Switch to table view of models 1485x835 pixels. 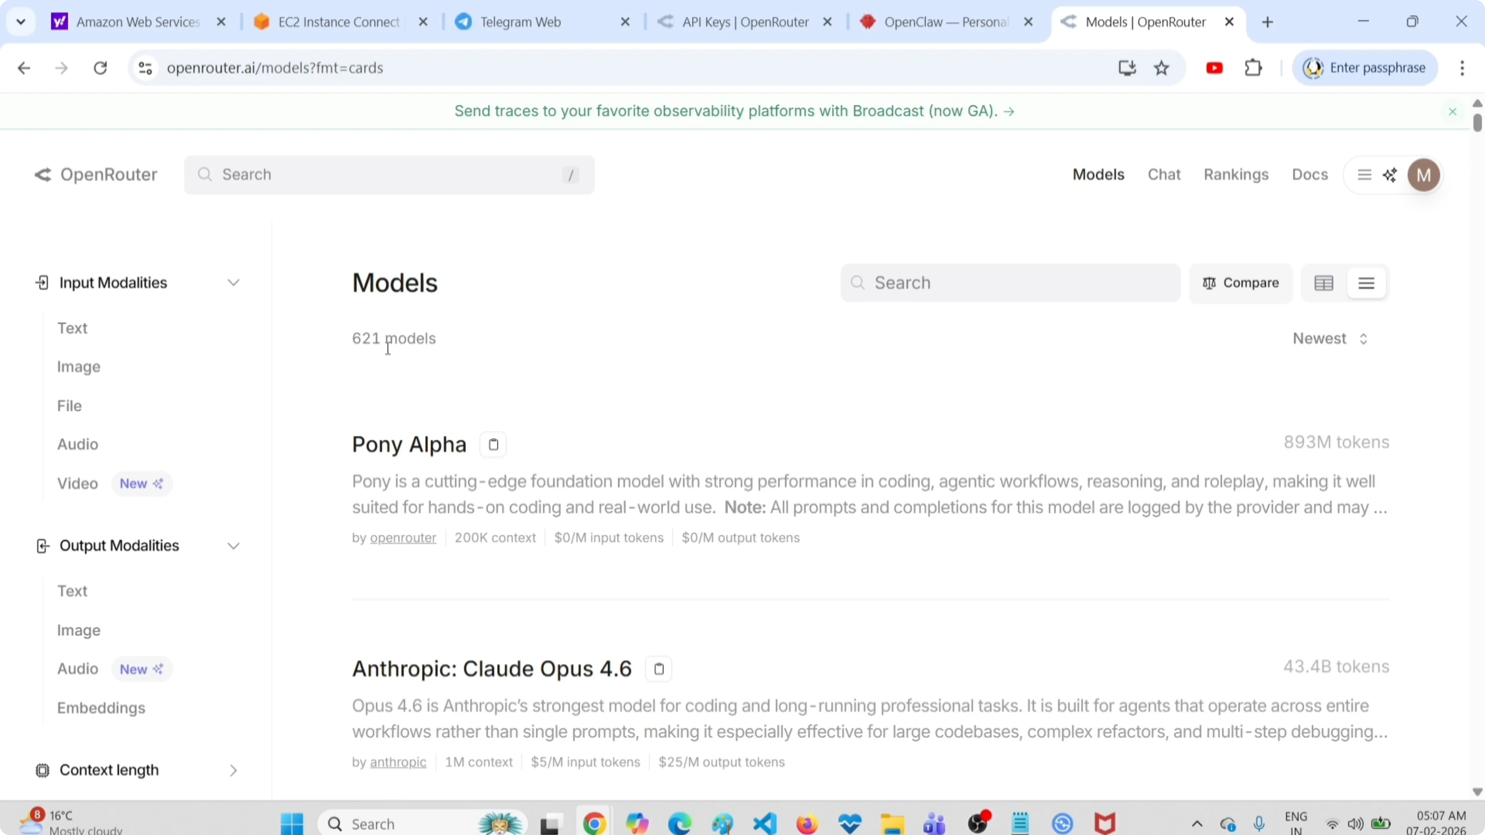[1323, 282]
